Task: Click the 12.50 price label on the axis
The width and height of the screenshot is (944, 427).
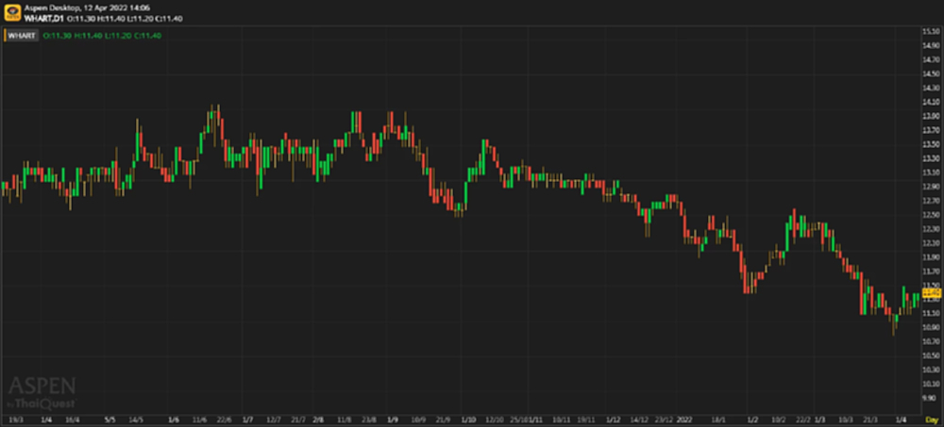Action: 931,215
